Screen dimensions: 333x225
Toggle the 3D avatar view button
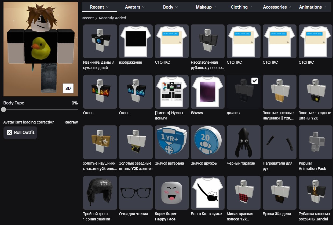(x=68, y=88)
